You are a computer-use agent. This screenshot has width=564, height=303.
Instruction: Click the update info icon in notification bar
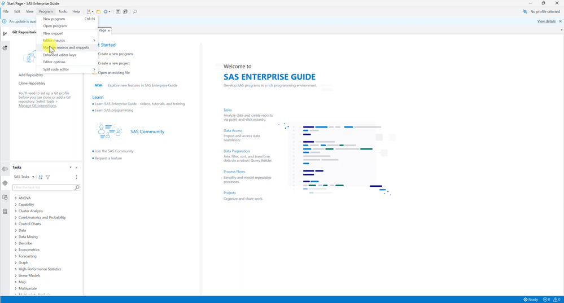point(5,21)
